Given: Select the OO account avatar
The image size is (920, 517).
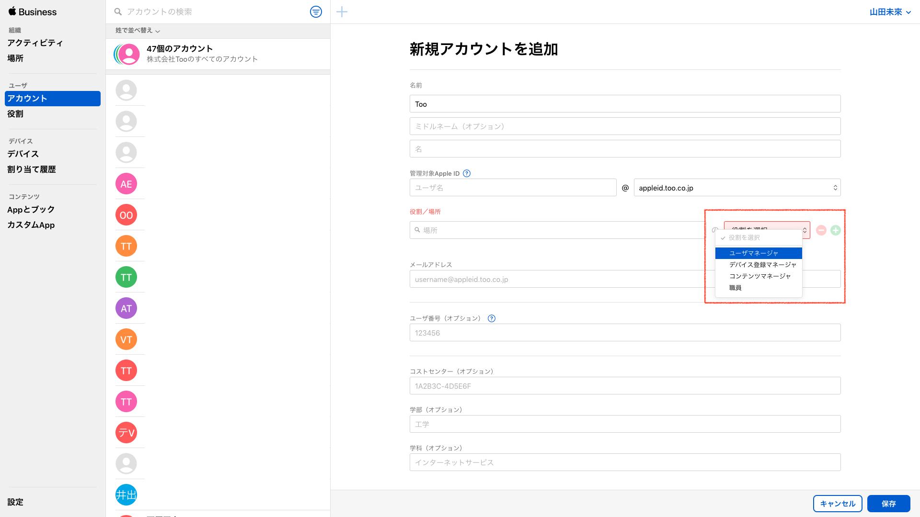Looking at the screenshot, I should 126,215.
